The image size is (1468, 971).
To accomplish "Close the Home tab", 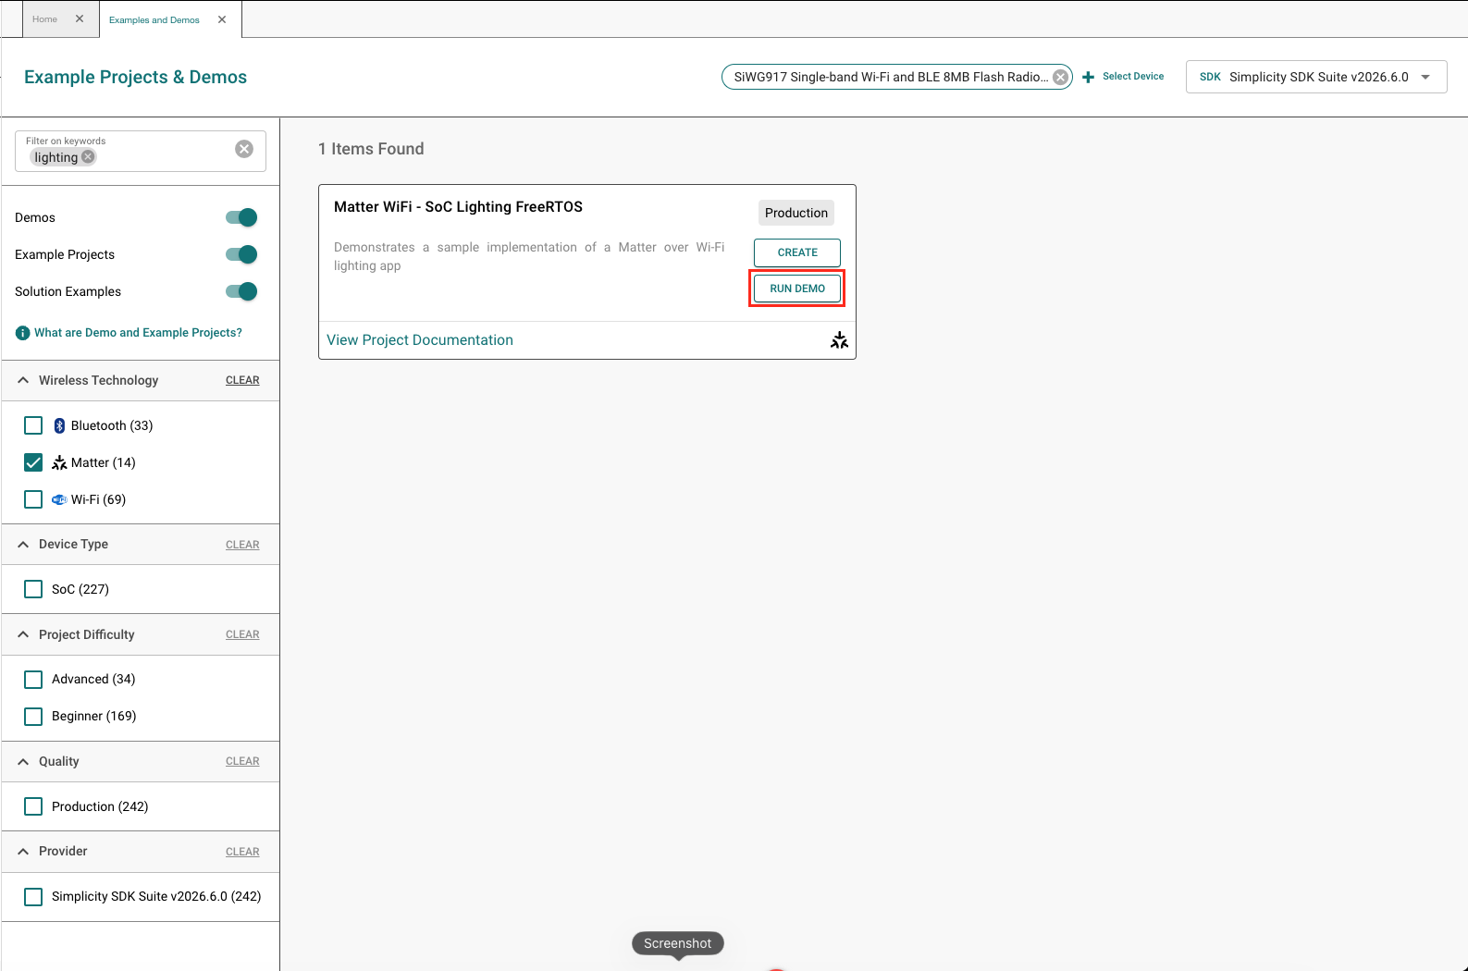I will click(x=80, y=18).
